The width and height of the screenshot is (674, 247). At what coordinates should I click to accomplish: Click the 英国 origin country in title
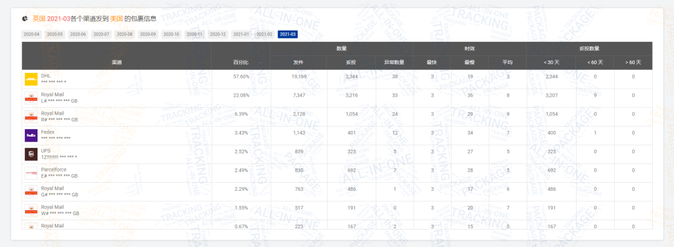click(39, 19)
